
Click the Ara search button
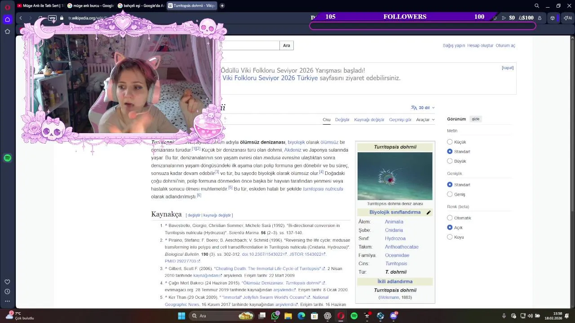pyautogui.click(x=287, y=45)
